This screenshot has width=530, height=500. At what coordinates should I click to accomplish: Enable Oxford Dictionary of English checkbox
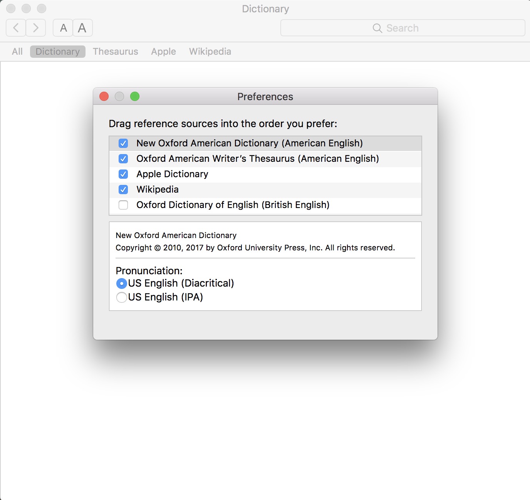coord(123,205)
